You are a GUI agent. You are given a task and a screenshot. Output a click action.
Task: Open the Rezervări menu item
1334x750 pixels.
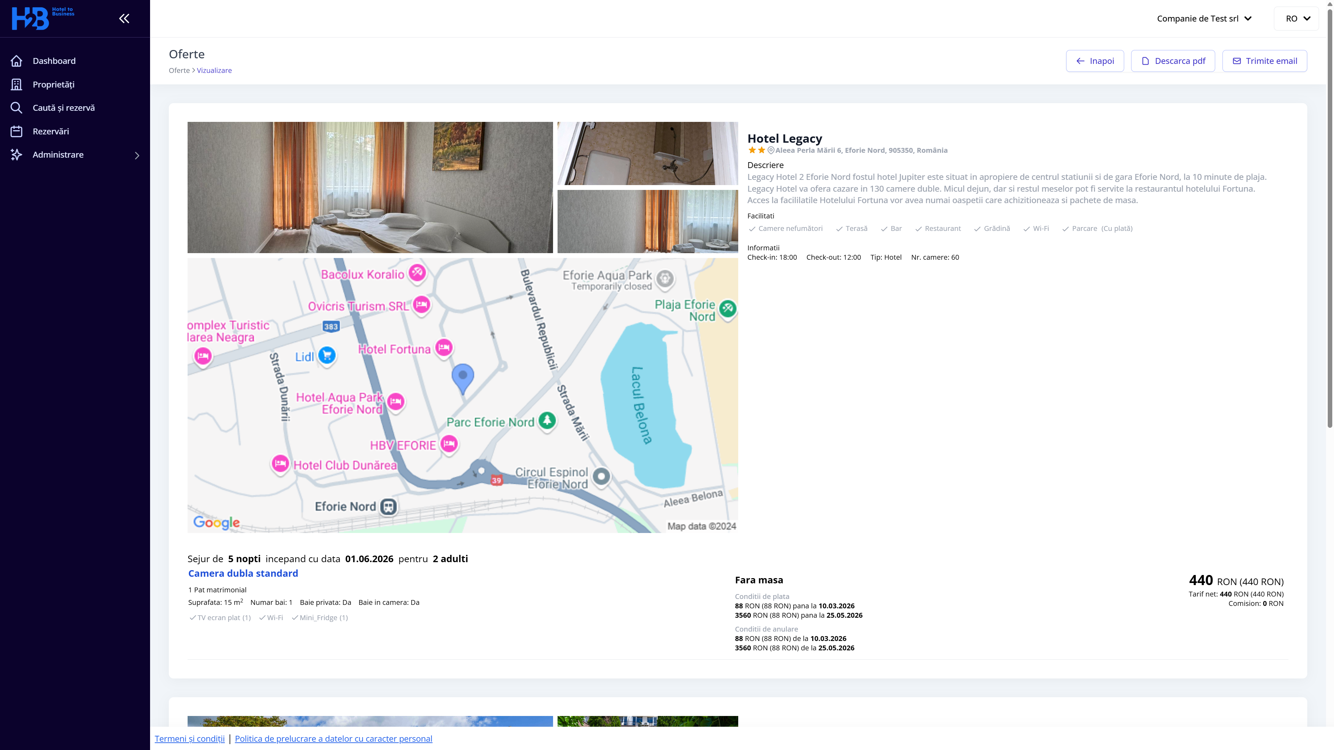[51, 132]
